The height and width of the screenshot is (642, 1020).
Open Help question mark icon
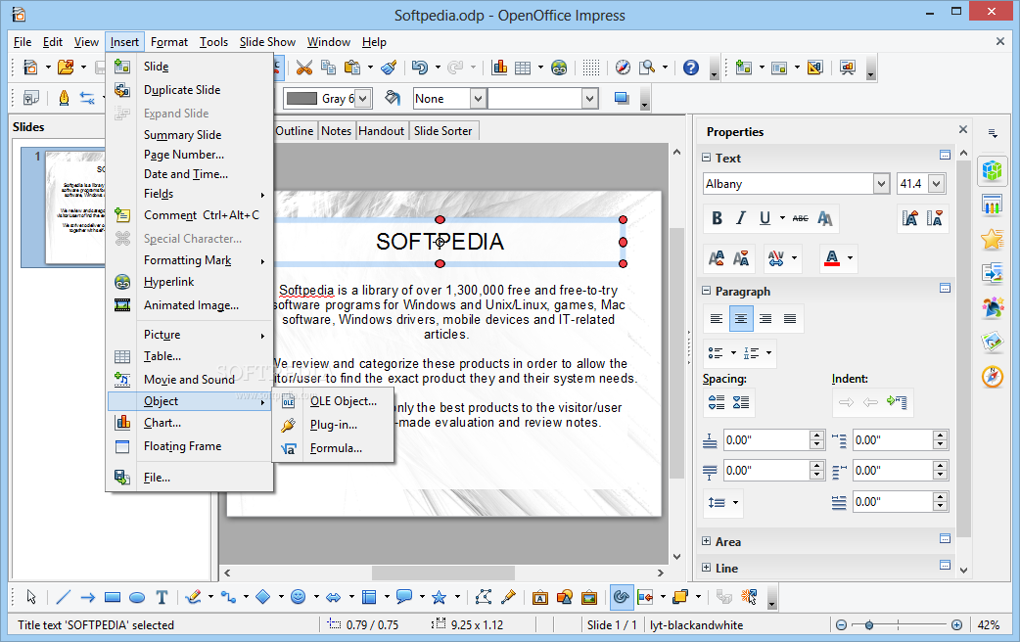click(691, 67)
